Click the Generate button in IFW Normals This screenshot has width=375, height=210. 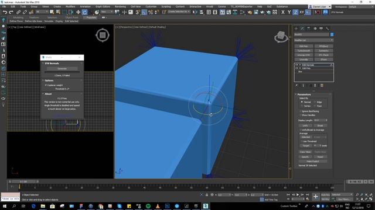click(x=62, y=69)
